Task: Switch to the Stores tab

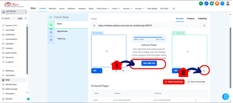Action: tap(62, 8)
